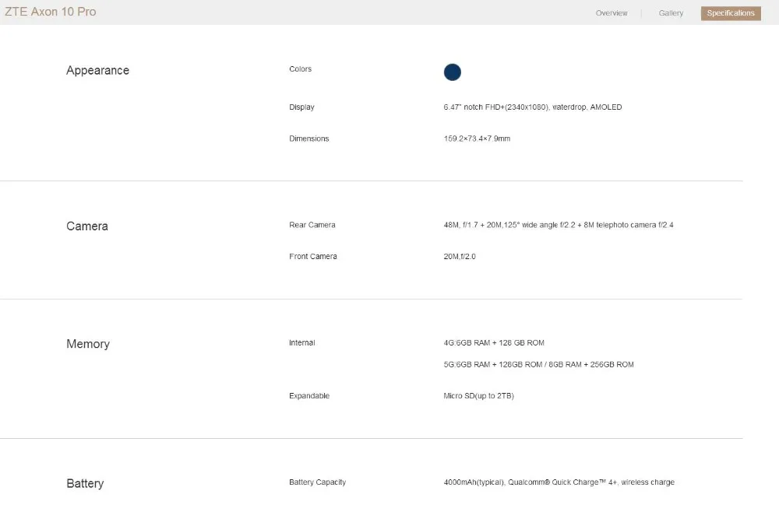This screenshot has width=779, height=512.
Task: Click the 48M rear camera specification text
Action: click(x=559, y=225)
